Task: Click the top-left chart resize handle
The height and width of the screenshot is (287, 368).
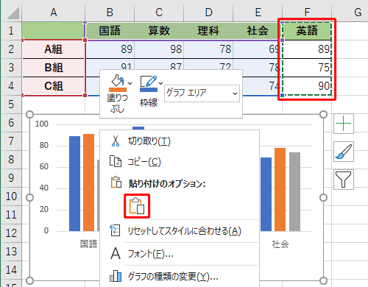Action: click(x=29, y=114)
